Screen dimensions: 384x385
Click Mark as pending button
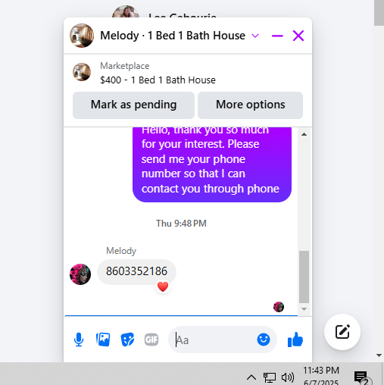point(133,105)
